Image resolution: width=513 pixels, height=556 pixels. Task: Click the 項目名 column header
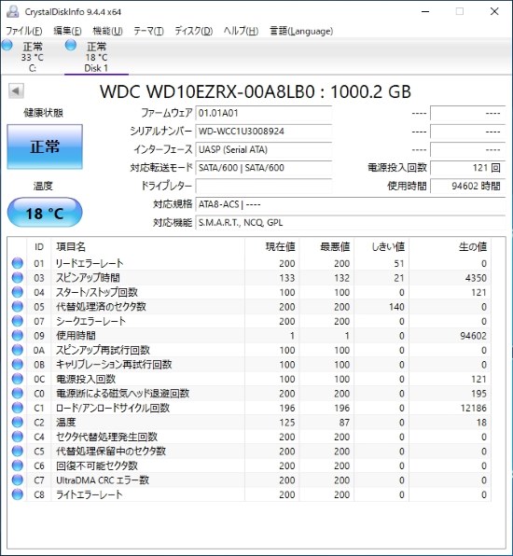148,247
